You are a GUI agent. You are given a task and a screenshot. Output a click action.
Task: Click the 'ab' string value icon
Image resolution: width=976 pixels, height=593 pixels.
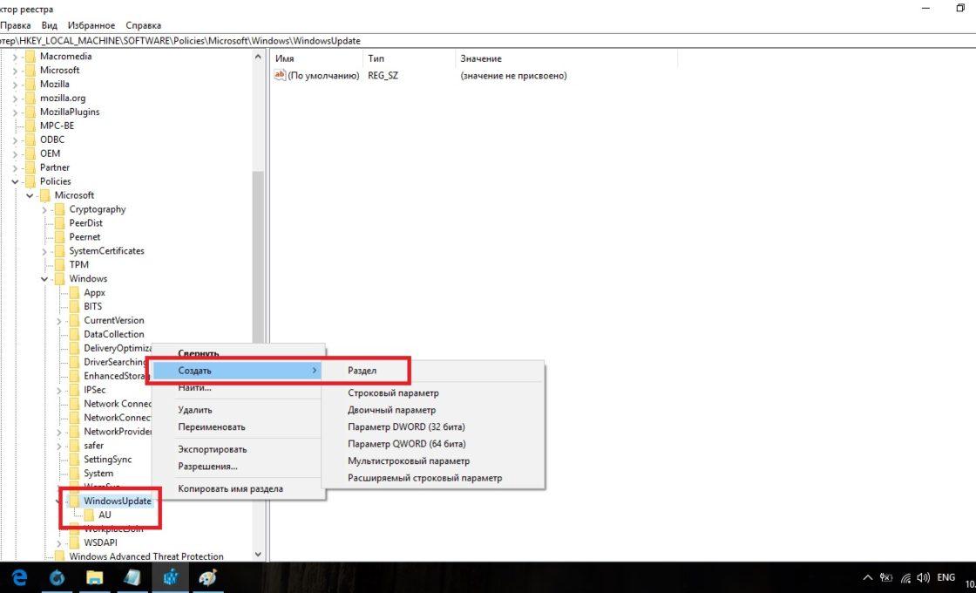pos(280,75)
